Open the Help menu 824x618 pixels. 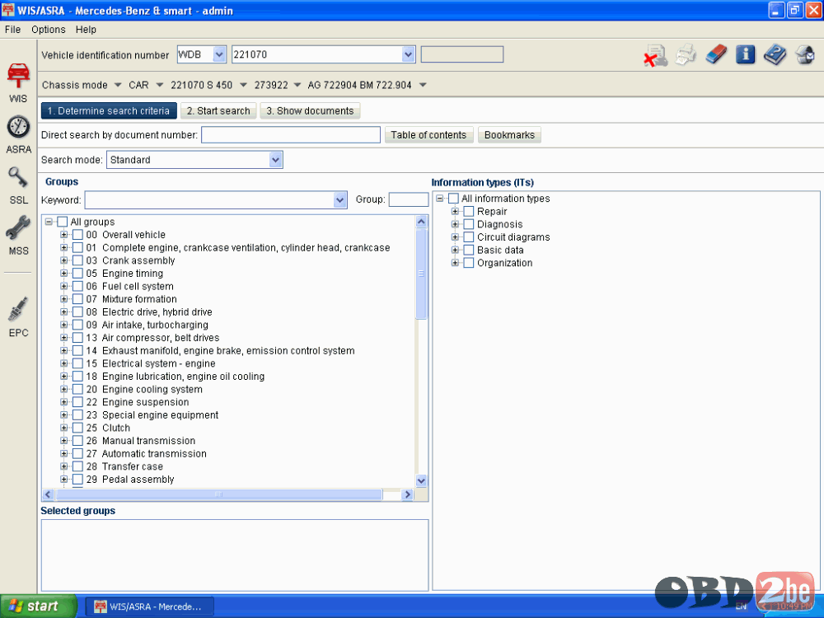[86, 30]
